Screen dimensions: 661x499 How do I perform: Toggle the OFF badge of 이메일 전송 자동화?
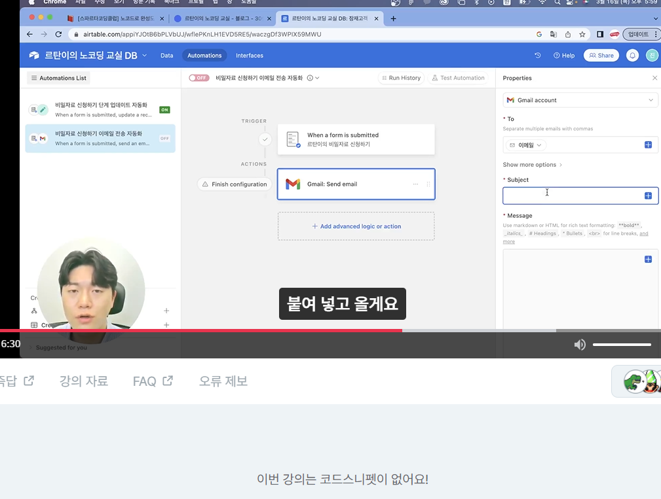164,139
